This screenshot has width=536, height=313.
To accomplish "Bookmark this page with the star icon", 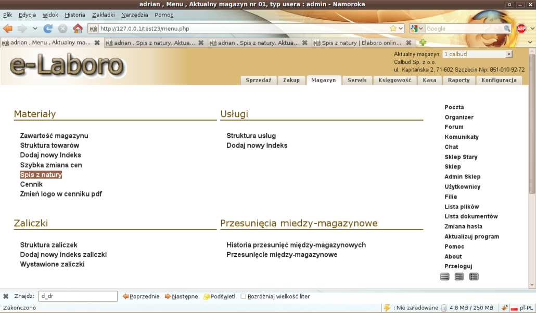I will [393, 29].
